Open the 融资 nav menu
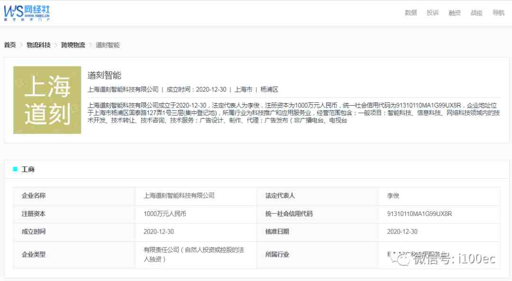The width and height of the screenshot is (512, 281). 455,13
